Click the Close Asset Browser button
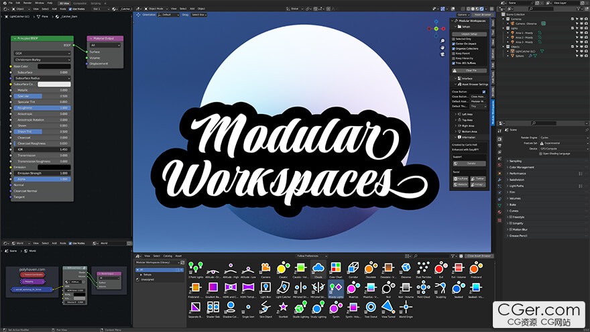The height and width of the screenshot is (332, 590). tap(479, 256)
